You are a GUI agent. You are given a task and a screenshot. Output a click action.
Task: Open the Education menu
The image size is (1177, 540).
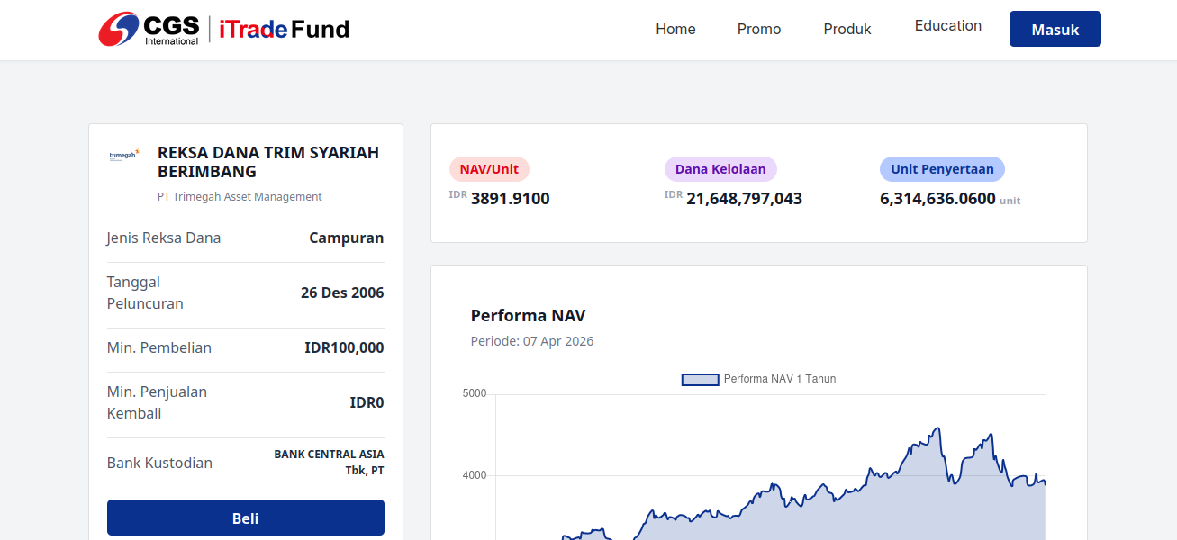(x=948, y=25)
